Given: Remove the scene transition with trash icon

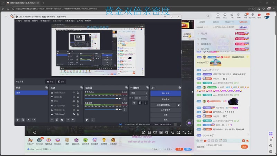Looking at the screenshot, I should tap(140, 103).
